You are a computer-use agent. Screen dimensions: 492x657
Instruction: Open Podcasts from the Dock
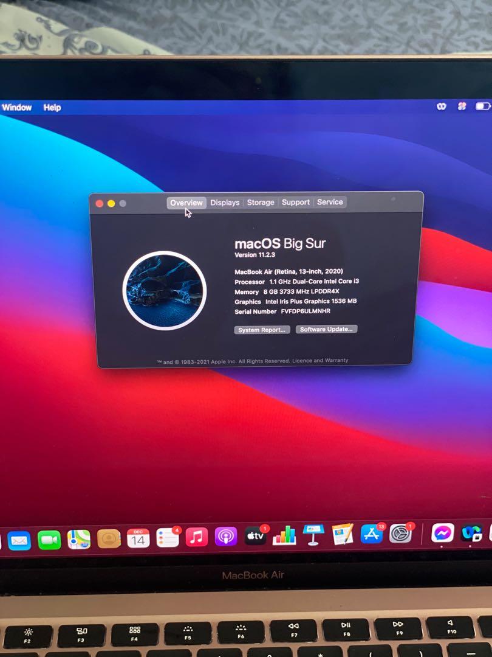click(x=225, y=537)
